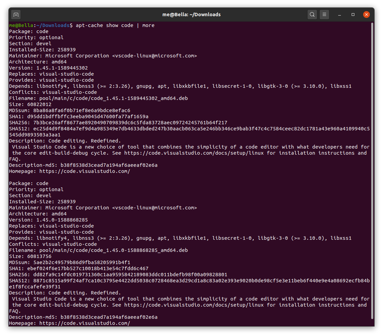Viewport: 383px width, 336px height.
Task: Open the hamburger menu
Action: [324, 15]
